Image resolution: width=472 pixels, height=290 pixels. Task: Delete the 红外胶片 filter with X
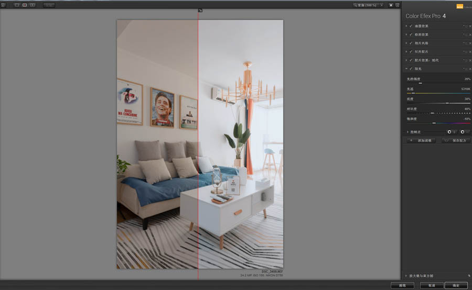[470, 52]
